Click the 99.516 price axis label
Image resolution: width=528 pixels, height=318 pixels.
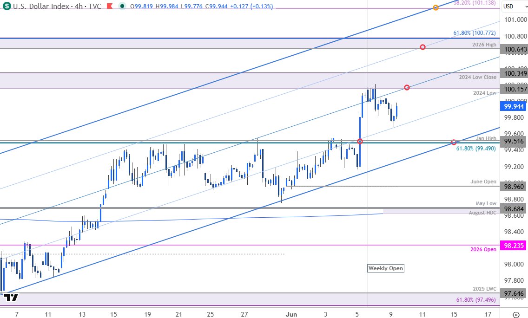[514, 141]
